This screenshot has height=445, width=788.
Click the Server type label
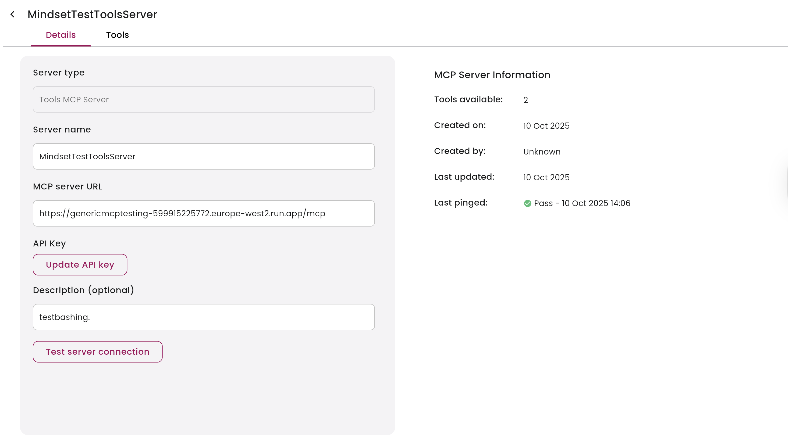click(x=59, y=73)
